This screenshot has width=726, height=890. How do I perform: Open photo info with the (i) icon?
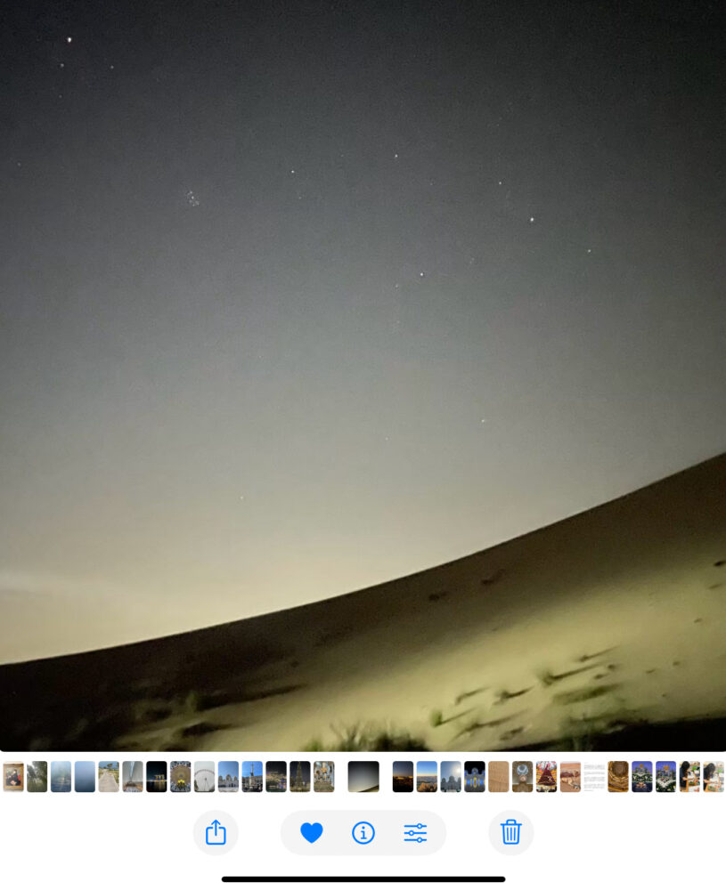(363, 833)
